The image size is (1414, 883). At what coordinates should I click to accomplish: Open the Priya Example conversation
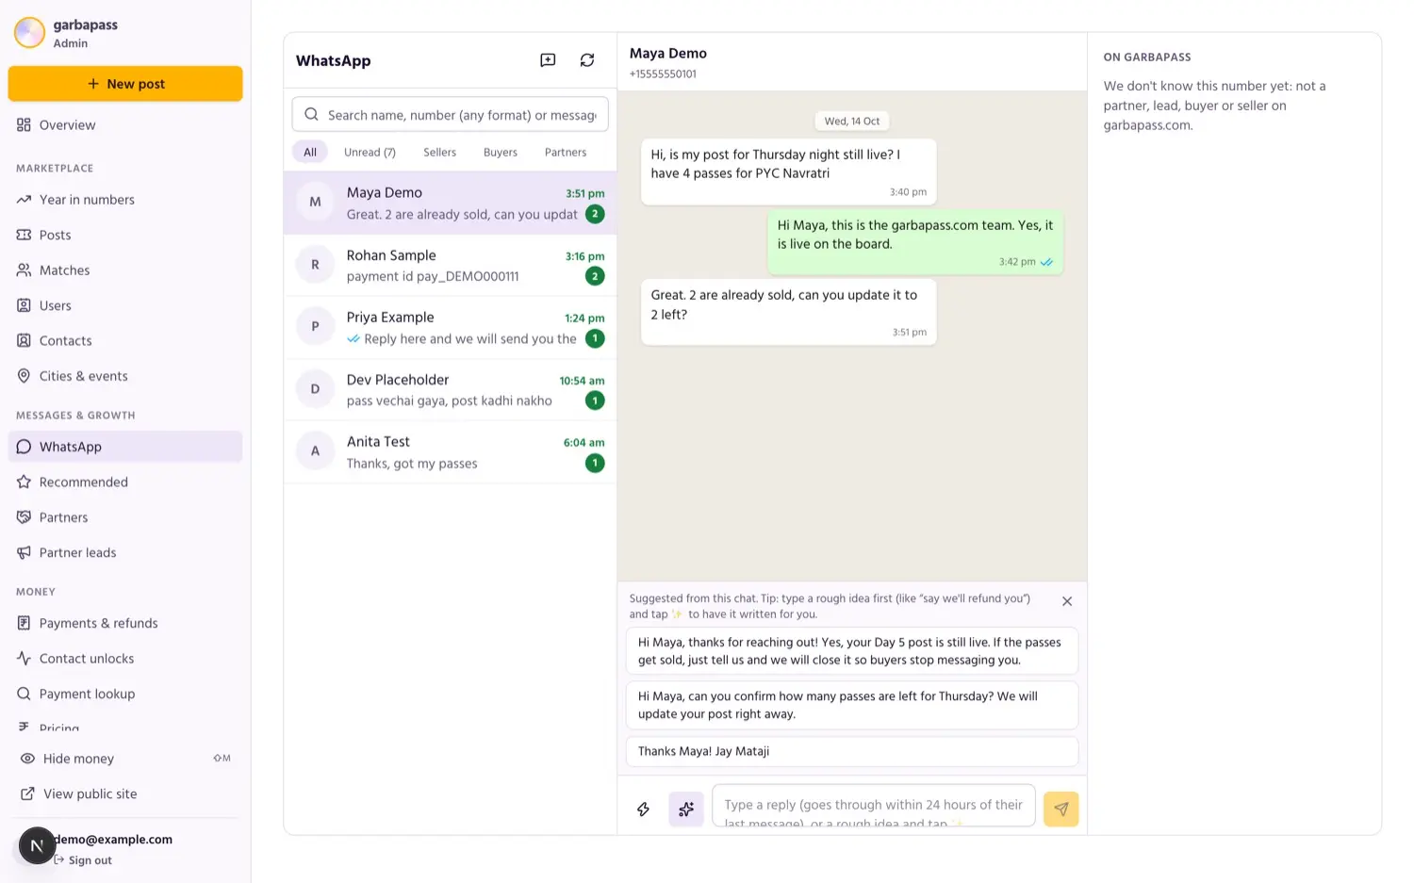451,328
